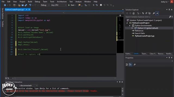The height and width of the screenshot is (97, 174).
Task: Open the Edit menu
Action: click(9, 2)
